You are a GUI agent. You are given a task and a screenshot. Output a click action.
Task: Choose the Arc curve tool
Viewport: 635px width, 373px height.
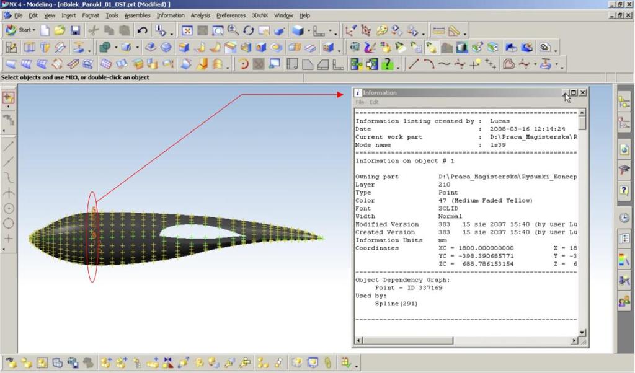[429, 64]
